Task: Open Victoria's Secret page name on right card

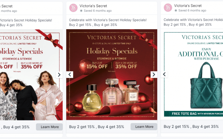Action: click(188, 6)
